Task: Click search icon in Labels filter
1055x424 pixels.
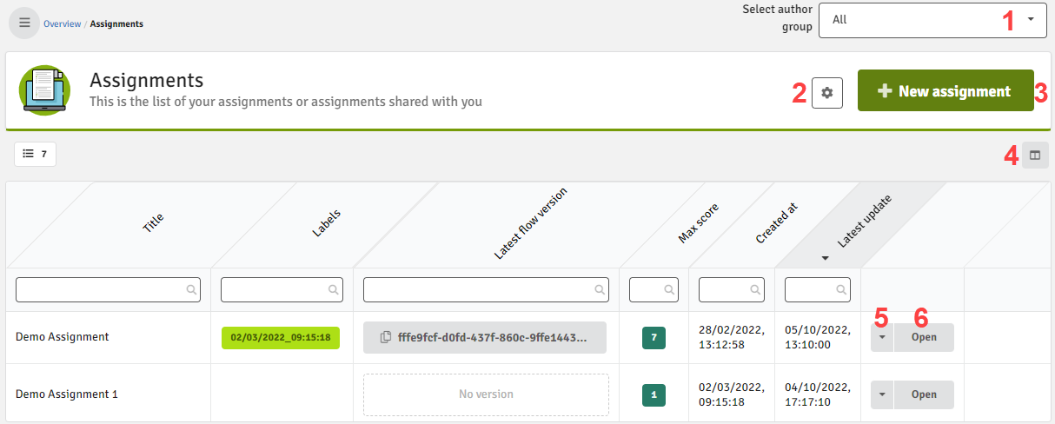Action: click(x=334, y=290)
